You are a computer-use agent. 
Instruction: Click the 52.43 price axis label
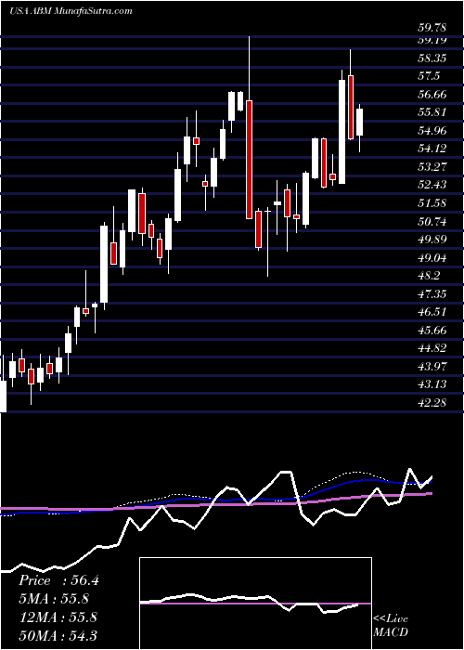pos(432,185)
